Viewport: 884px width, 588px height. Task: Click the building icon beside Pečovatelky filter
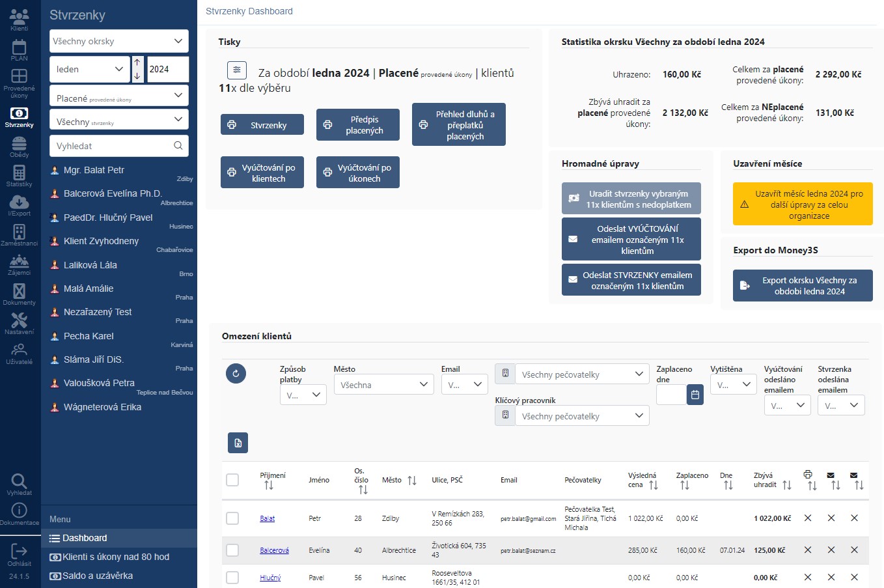(x=505, y=374)
